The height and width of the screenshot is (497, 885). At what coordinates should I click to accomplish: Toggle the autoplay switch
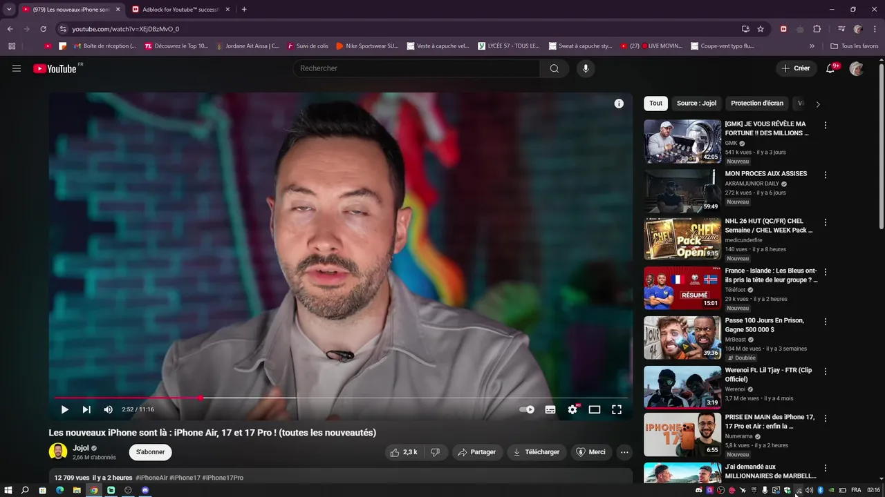pyautogui.click(x=527, y=409)
